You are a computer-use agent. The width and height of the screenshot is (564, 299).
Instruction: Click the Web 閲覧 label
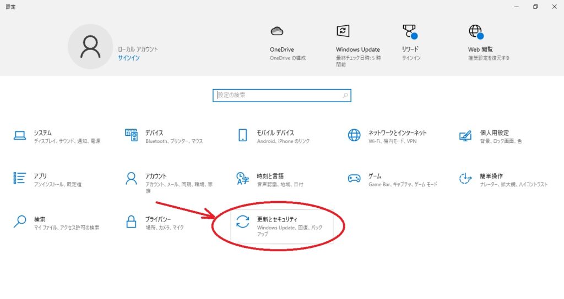tap(480, 49)
